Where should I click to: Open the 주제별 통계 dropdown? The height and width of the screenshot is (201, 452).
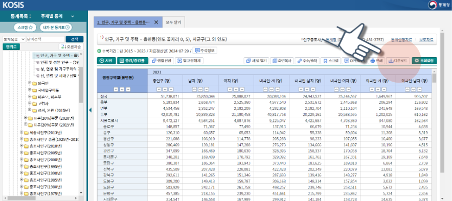click(57, 16)
